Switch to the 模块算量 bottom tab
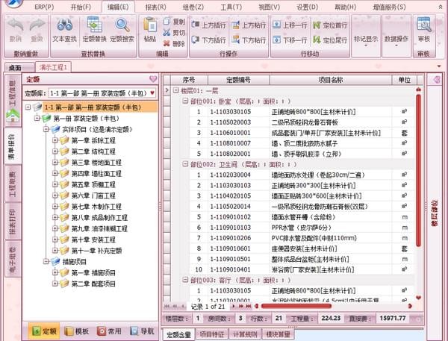The height and width of the screenshot is (341, 448). coord(278,334)
